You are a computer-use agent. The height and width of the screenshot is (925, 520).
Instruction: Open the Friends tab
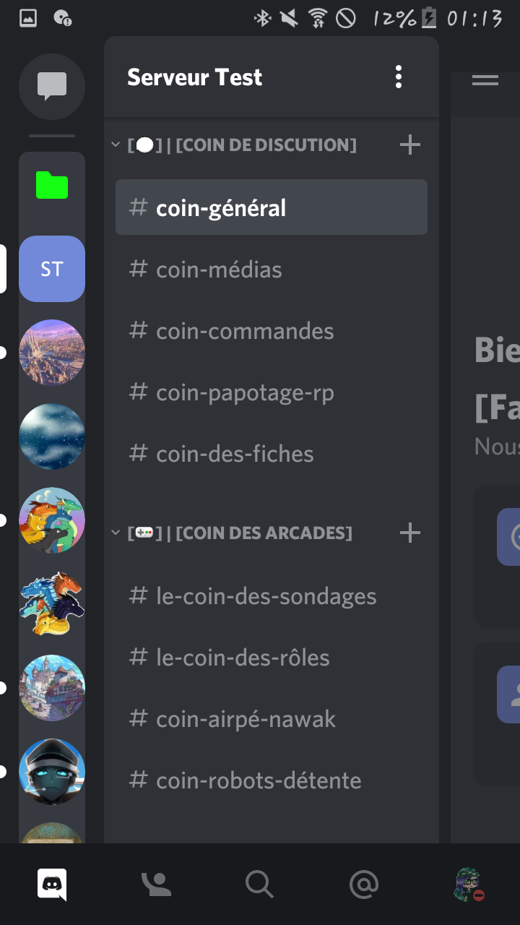coord(156,884)
